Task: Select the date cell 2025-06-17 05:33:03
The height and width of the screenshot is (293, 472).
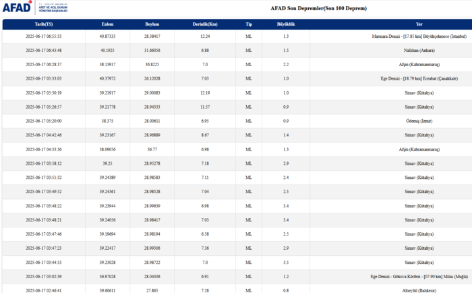Action: 44,78
